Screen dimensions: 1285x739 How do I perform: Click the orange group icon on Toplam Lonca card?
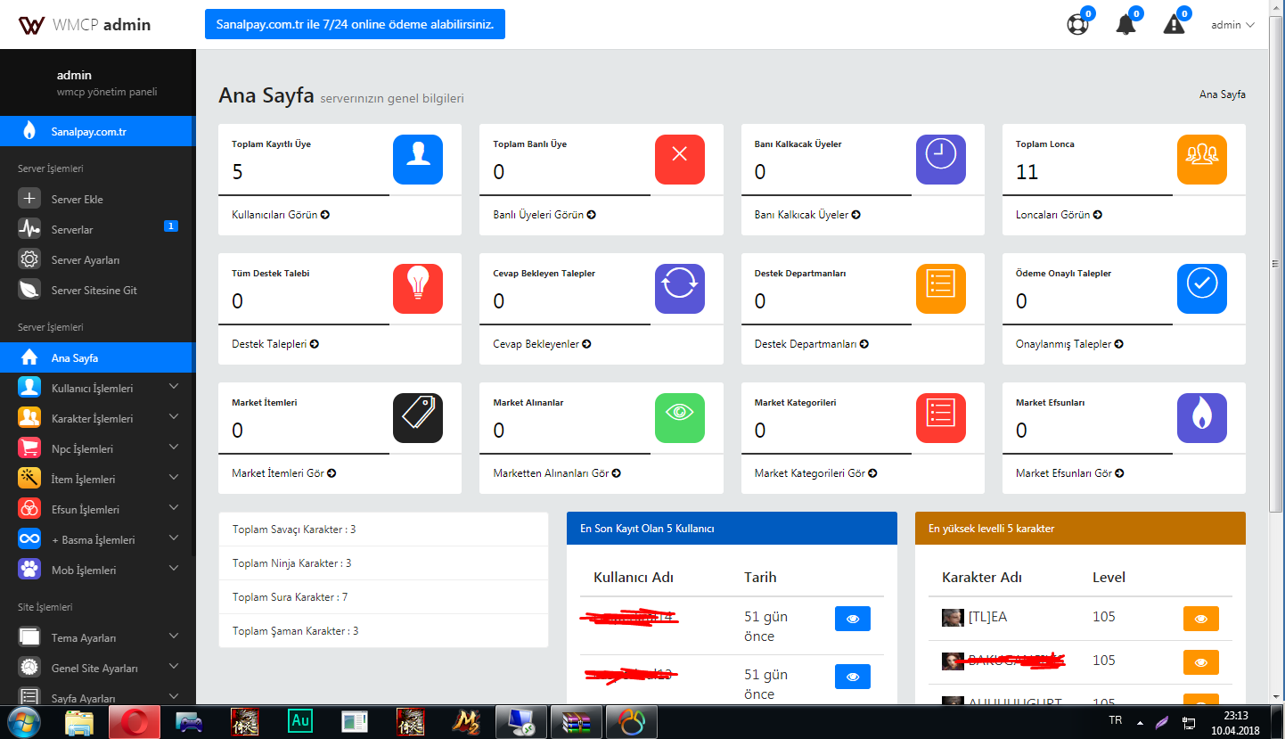(1202, 160)
